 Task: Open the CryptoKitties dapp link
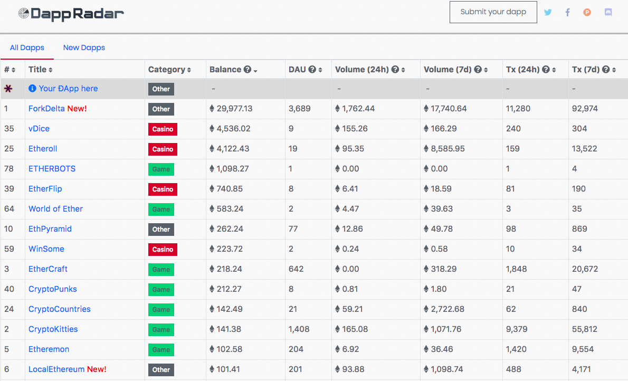tap(53, 329)
